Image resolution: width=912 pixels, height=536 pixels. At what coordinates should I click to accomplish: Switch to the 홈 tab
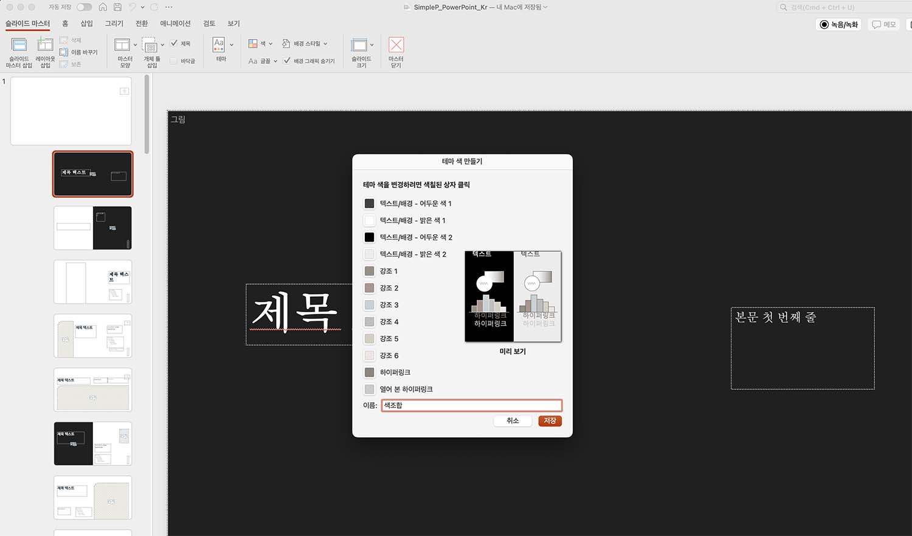click(x=65, y=23)
